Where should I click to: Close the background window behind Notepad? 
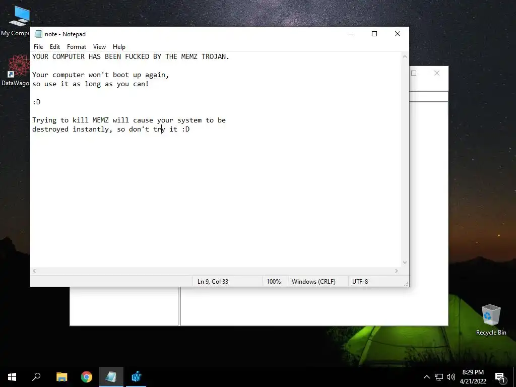[x=437, y=73]
